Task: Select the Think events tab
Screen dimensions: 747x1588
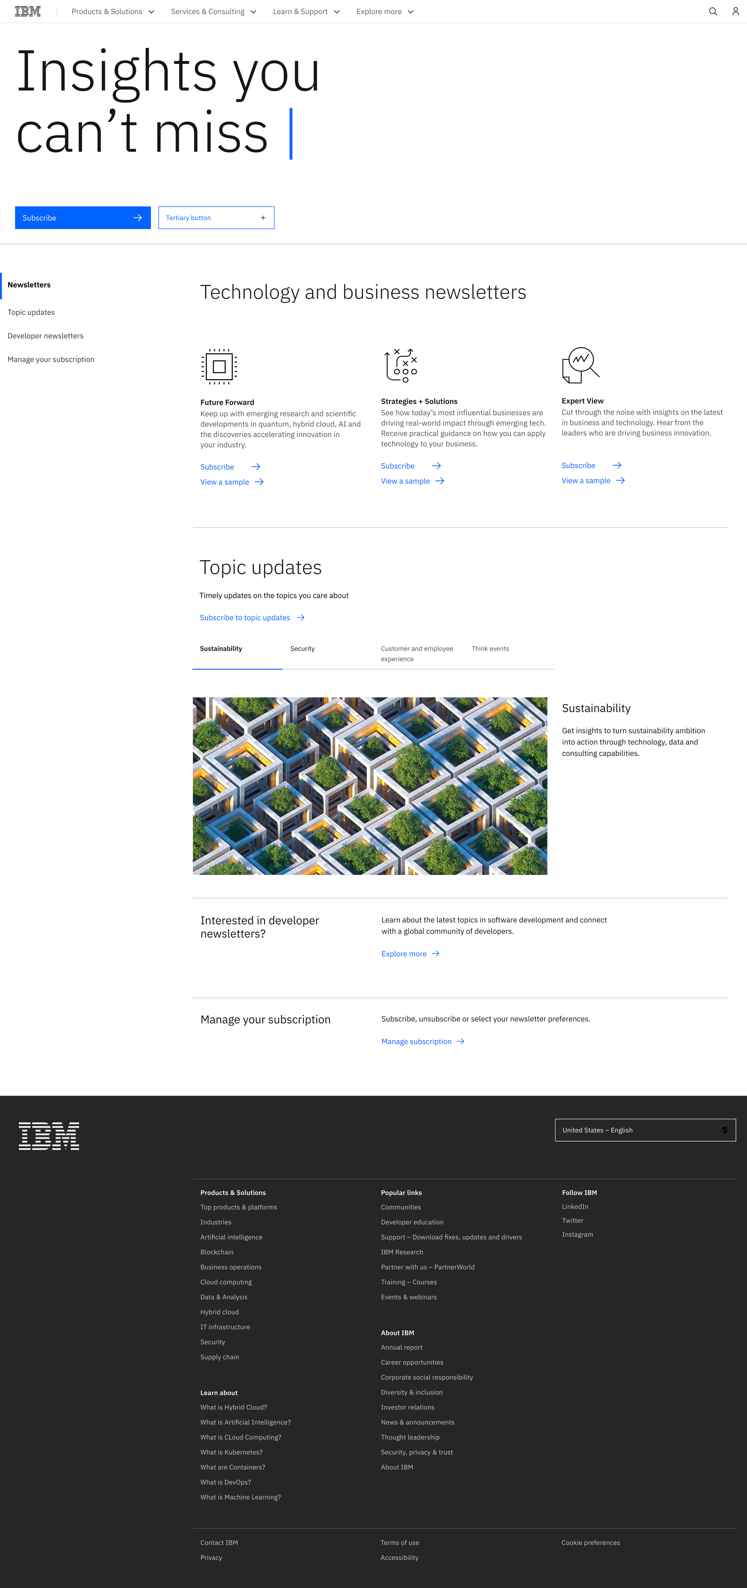Action: (x=490, y=648)
